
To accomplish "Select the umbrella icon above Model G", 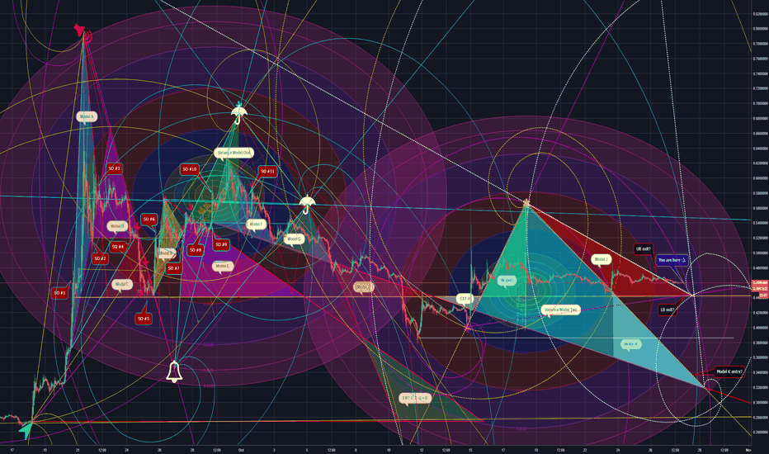I will click(307, 204).
